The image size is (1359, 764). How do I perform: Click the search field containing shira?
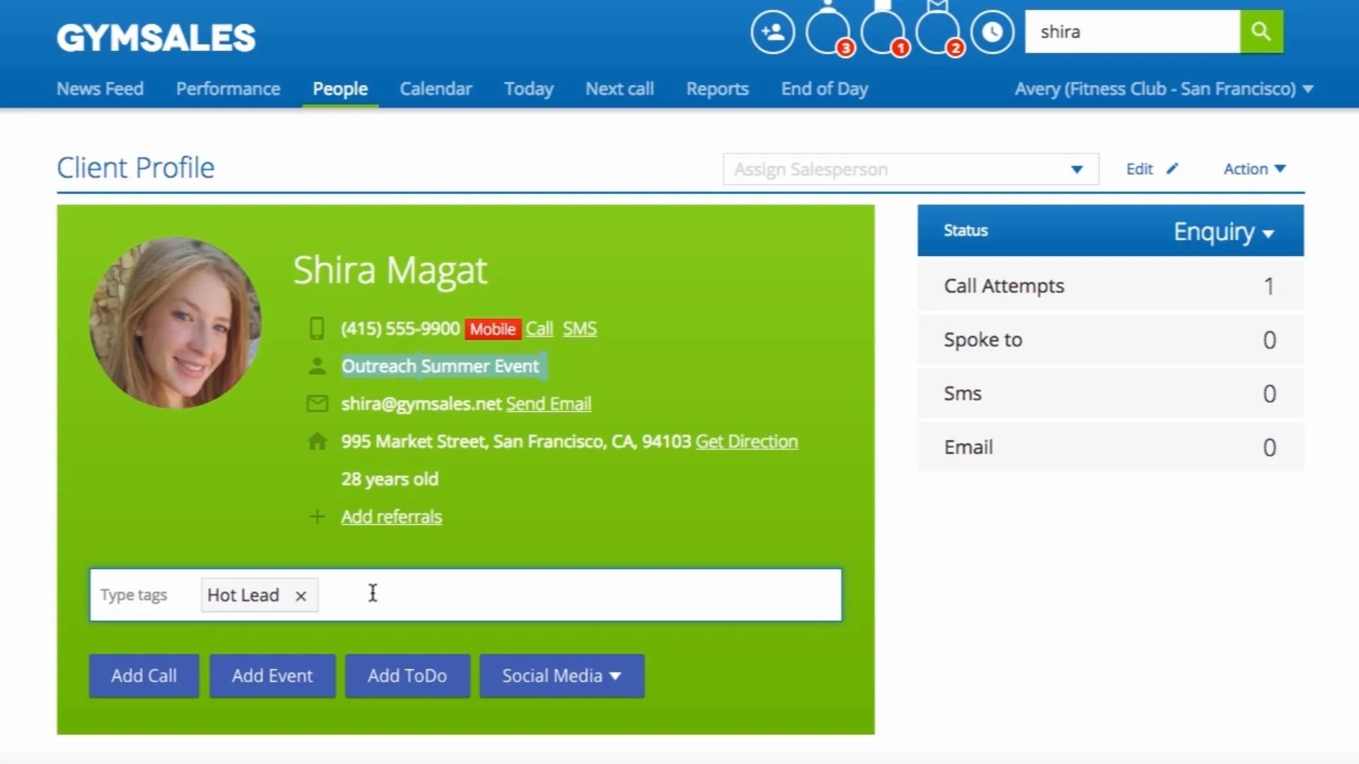tap(1132, 32)
